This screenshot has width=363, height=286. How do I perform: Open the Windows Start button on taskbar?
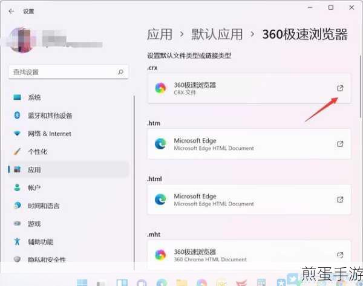(82, 283)
